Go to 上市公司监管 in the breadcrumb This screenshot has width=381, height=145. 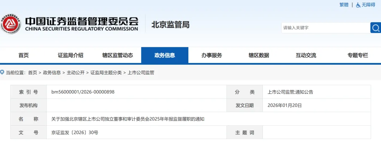[x=141, y=72]
